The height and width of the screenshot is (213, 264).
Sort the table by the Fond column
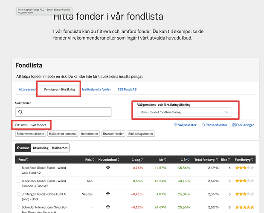(21, 160)
